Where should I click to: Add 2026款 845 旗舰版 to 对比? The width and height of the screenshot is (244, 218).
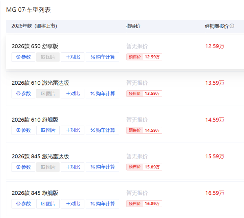(x=73, y=204)
